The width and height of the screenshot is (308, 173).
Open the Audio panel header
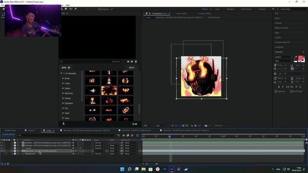point(277,18)
